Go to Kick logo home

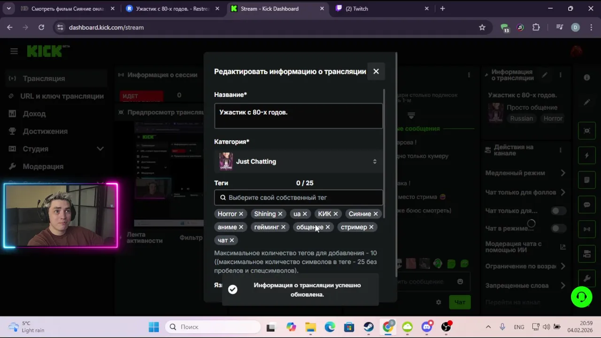coord(47,51)
